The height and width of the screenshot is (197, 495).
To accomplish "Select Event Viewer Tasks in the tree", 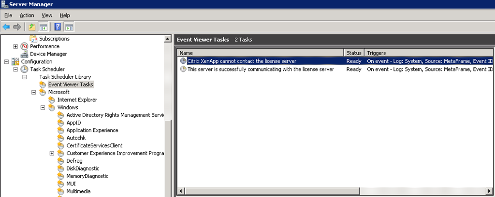I will [x=71, y=84].
